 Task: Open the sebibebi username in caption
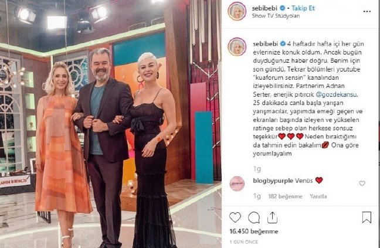[x=266, y=44]
